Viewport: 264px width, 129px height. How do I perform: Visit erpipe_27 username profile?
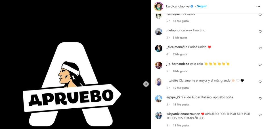coord(173,97)
